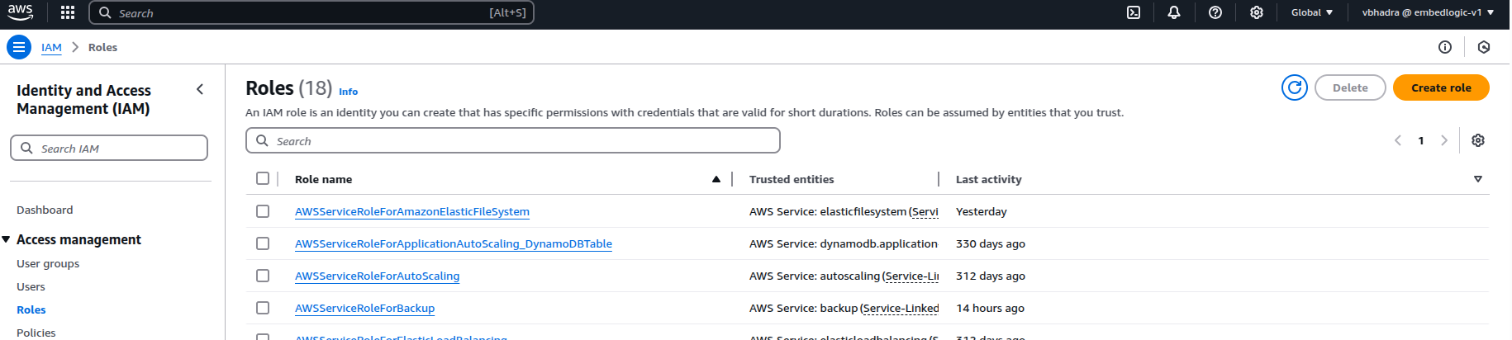Image resolution: width=1512 pixels, height=340 pixels.
Task: Open table preferences gear icon
Action: coord(1477,140)
